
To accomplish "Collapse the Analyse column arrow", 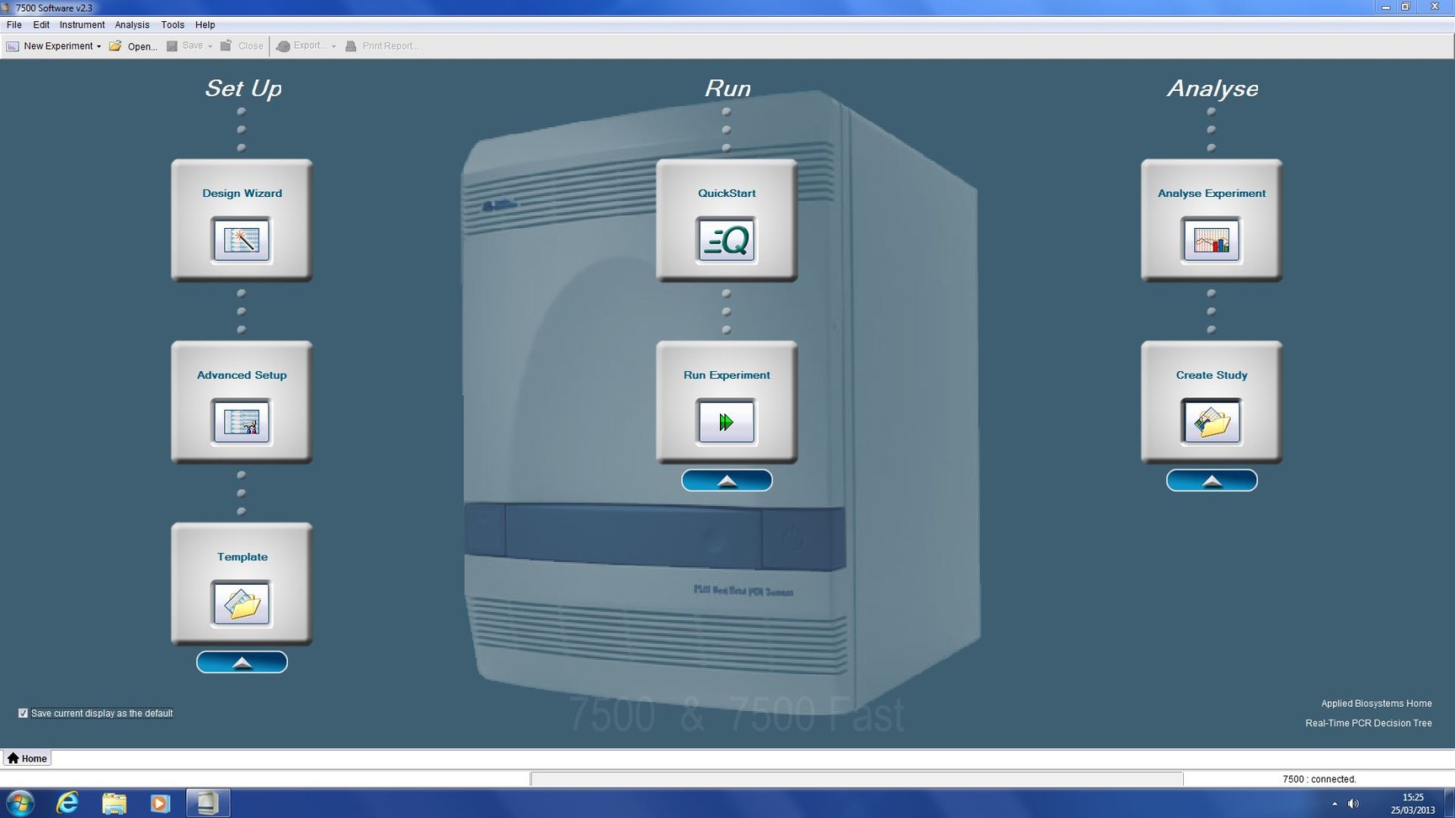I will (x=1212, y=481).
